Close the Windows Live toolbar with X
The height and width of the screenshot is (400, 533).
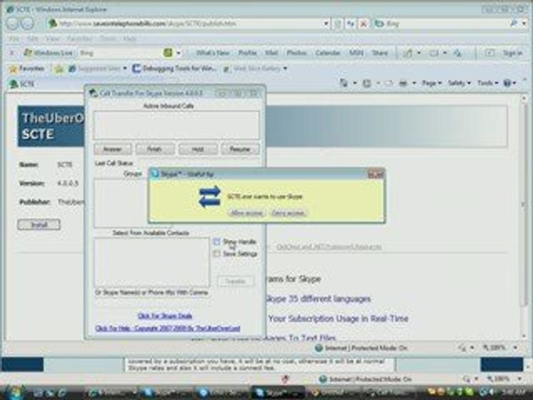click(12, 53)
